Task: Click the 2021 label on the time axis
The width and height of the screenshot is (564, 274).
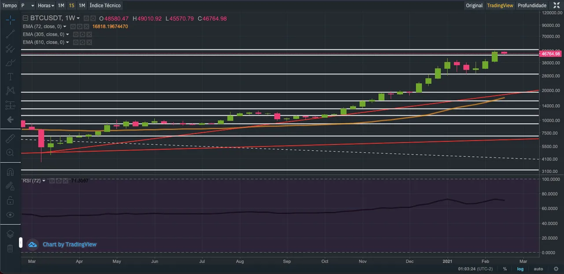Action: point(448,261)
